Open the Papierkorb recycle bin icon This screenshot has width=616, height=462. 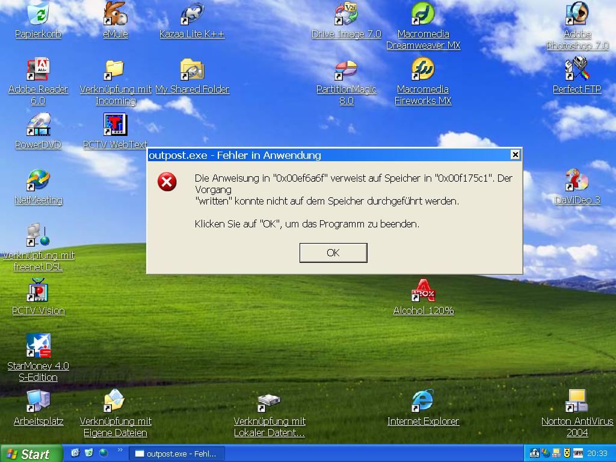(x=38, y=13)
